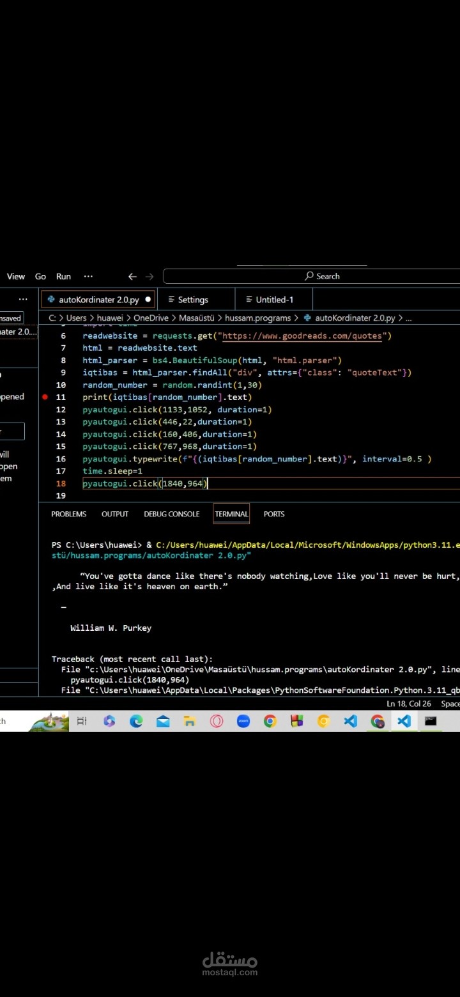The image size is (460, 997).
Task: Open the yellow Chrome Canary taskbar icon
Action: coord(324,721)
